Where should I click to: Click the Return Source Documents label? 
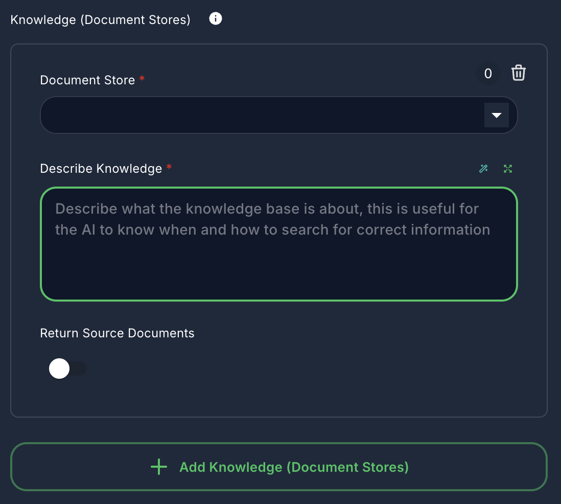click(x=117, y=333)
